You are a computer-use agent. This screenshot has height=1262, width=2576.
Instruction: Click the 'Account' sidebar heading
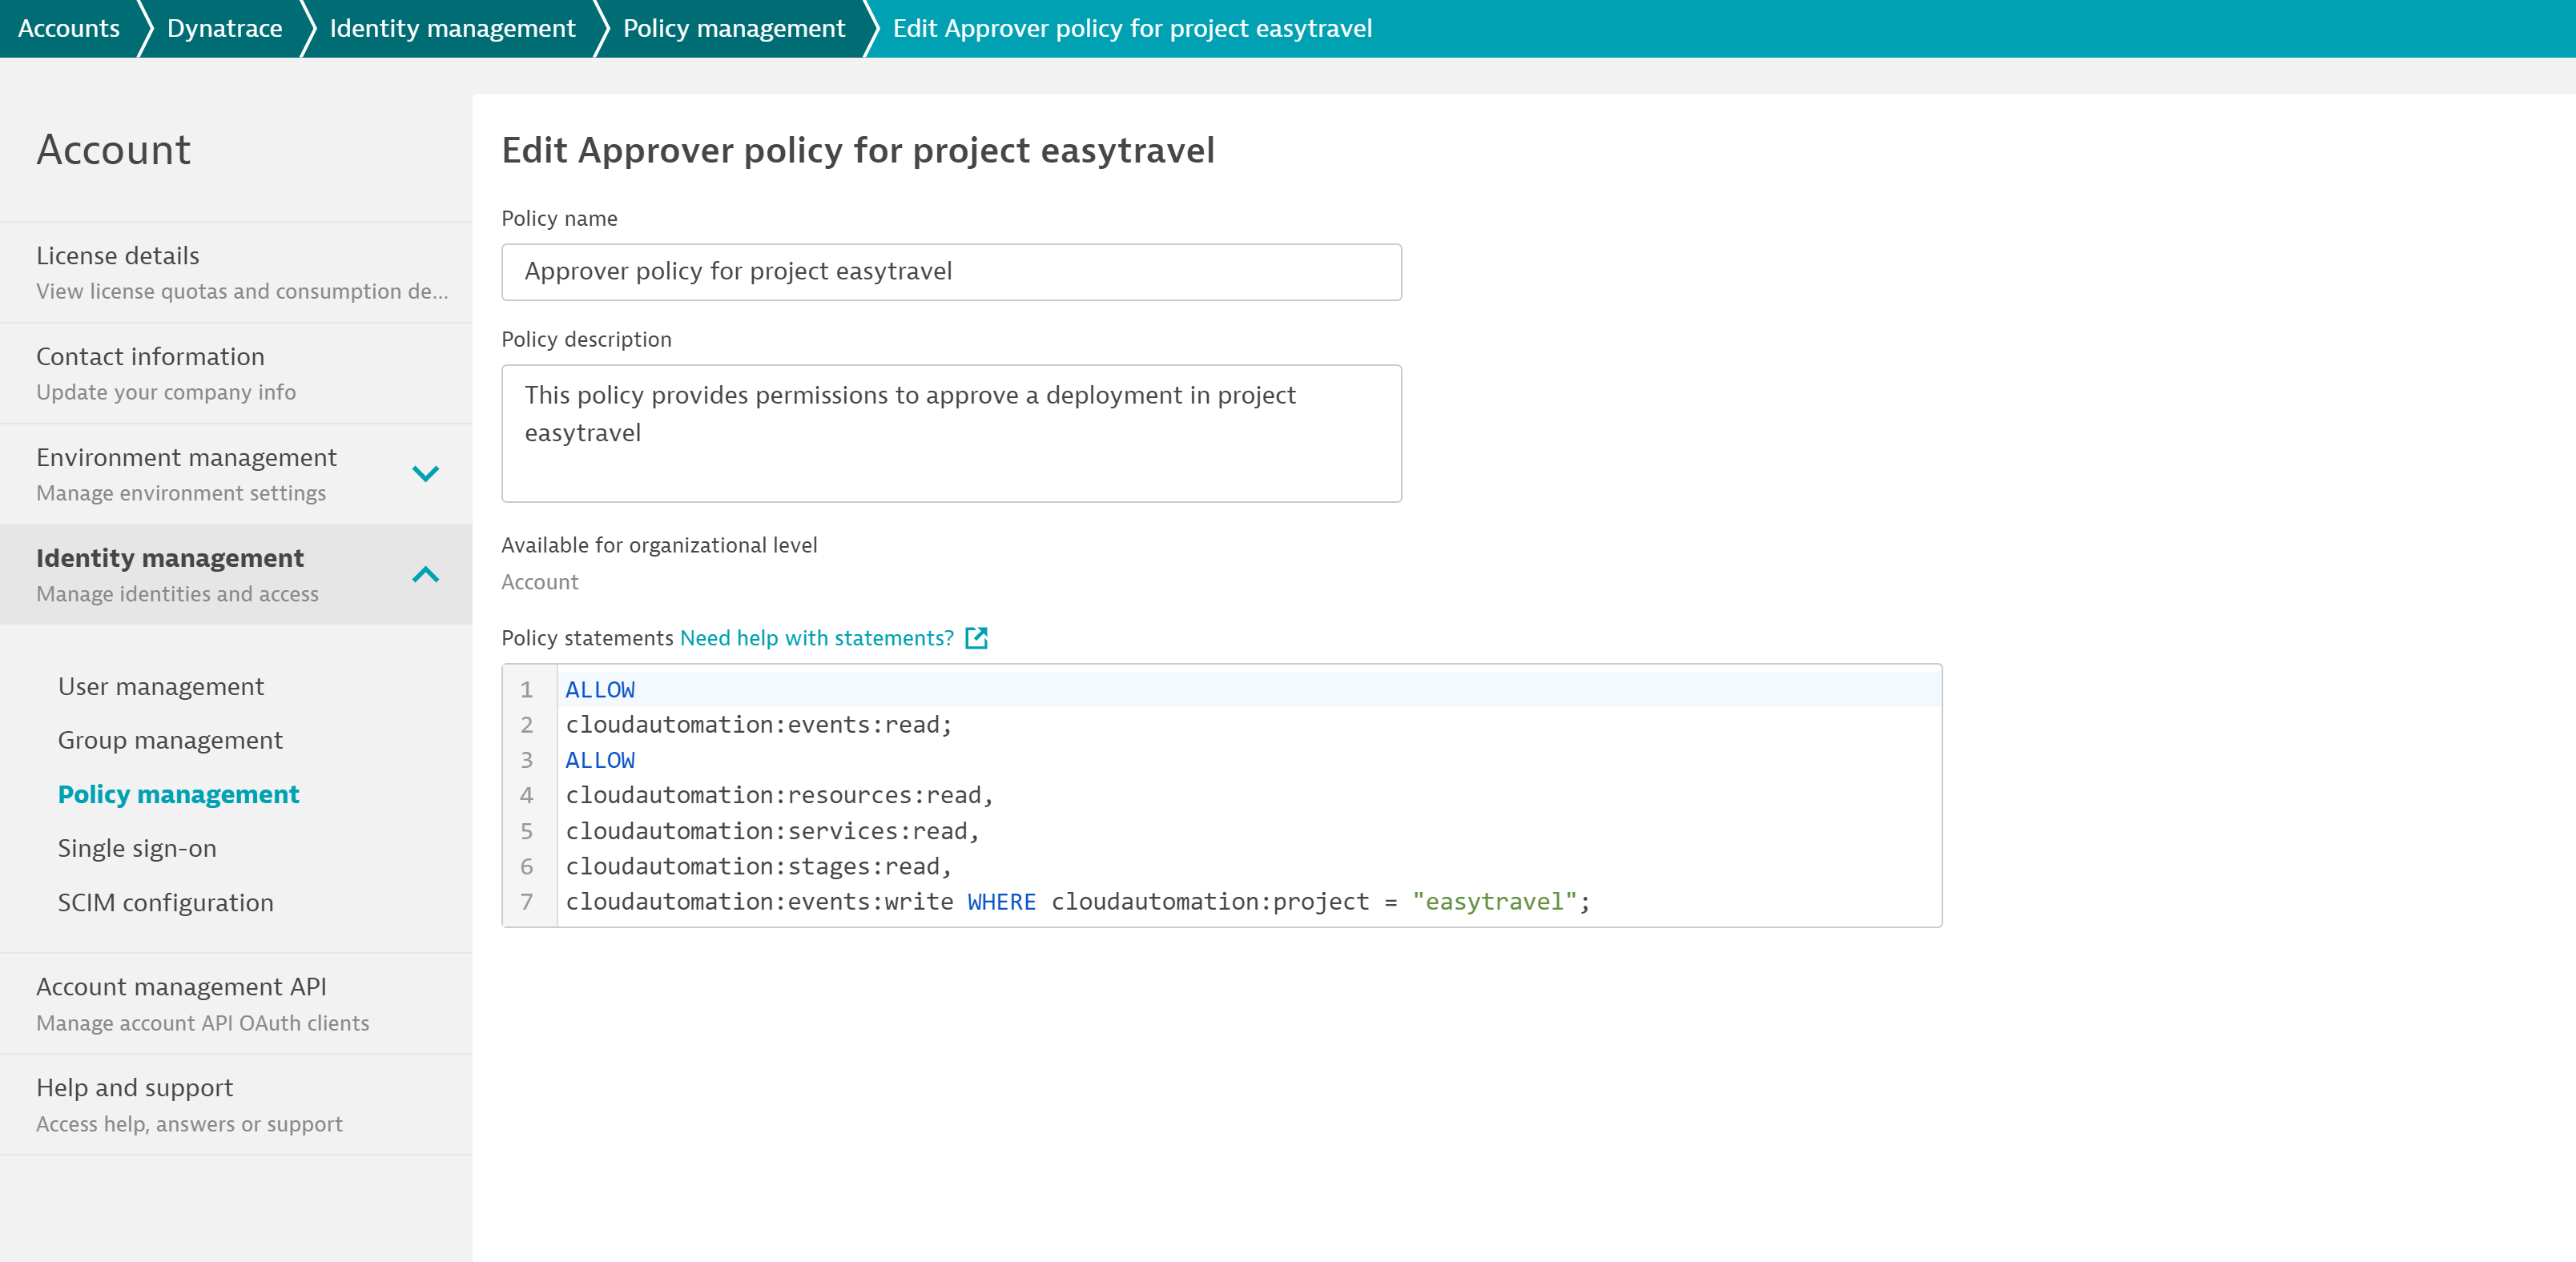point(113,150)
